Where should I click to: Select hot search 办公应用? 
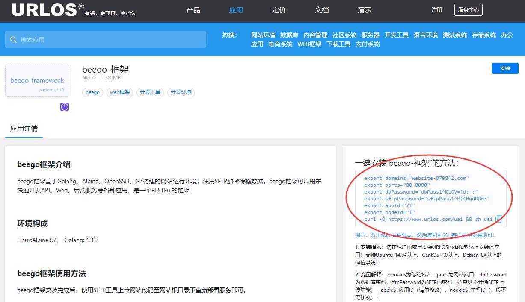[x=507, y=35]
